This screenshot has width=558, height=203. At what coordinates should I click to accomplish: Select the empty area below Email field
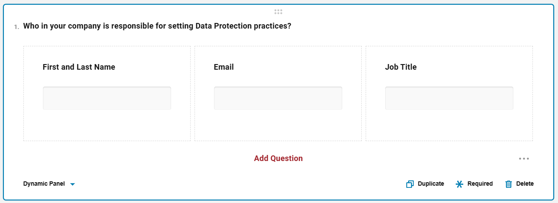[x=278, y=126]
